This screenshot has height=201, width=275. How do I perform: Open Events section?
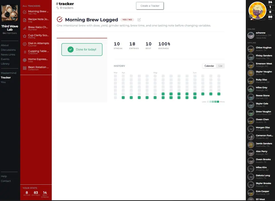[x=5, y=59]
